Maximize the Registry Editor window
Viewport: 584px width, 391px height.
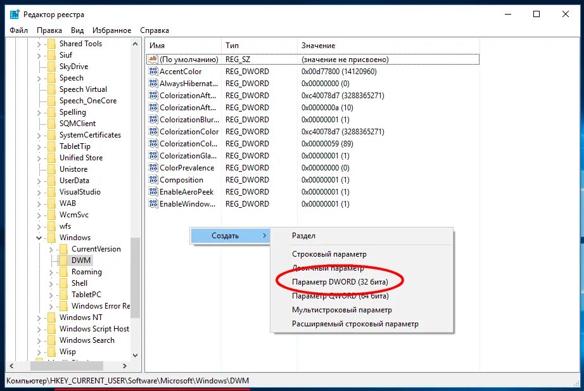536,14
